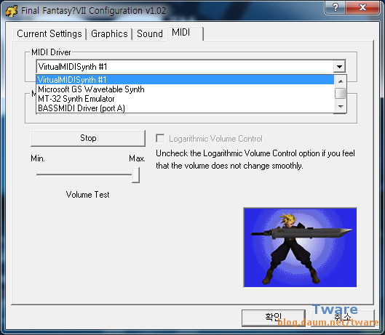
Task: Close the configuration window
Action: pos(362,7)
